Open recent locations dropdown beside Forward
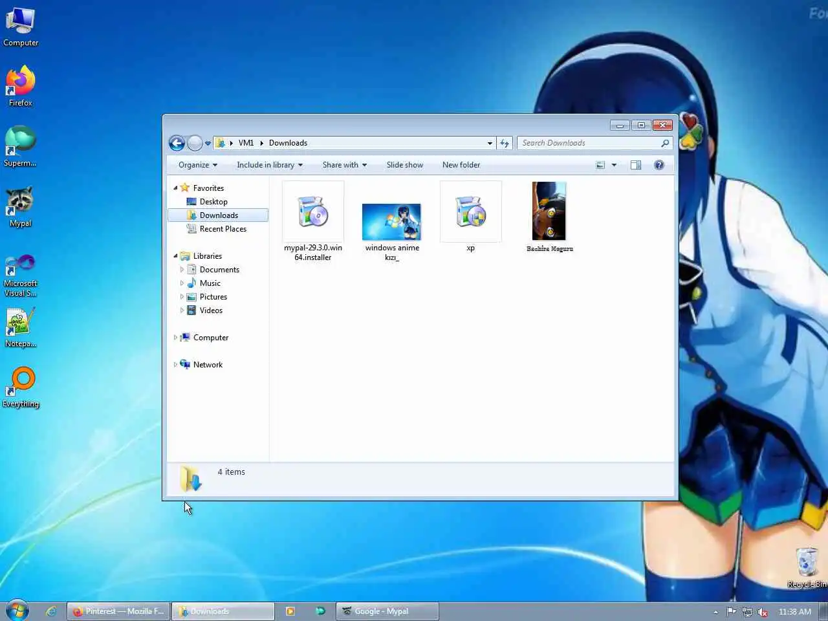This screenshot has width=828, height=621. [x=208, y=143]
